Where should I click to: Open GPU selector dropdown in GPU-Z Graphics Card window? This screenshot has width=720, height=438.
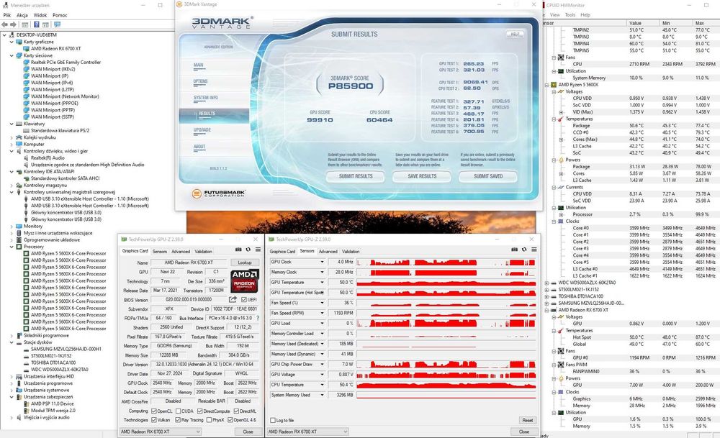[161, 432]
